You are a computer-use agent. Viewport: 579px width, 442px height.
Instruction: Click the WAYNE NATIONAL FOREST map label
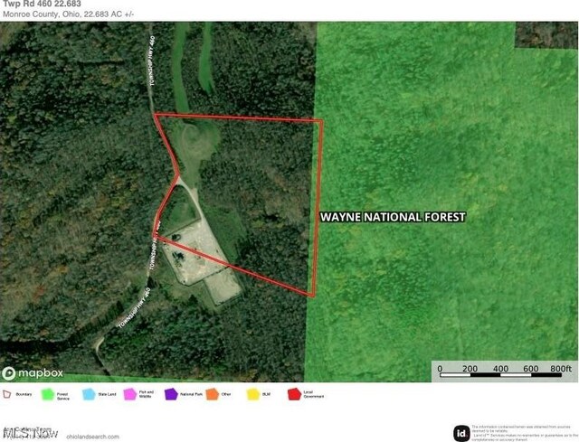click(393, 217)
